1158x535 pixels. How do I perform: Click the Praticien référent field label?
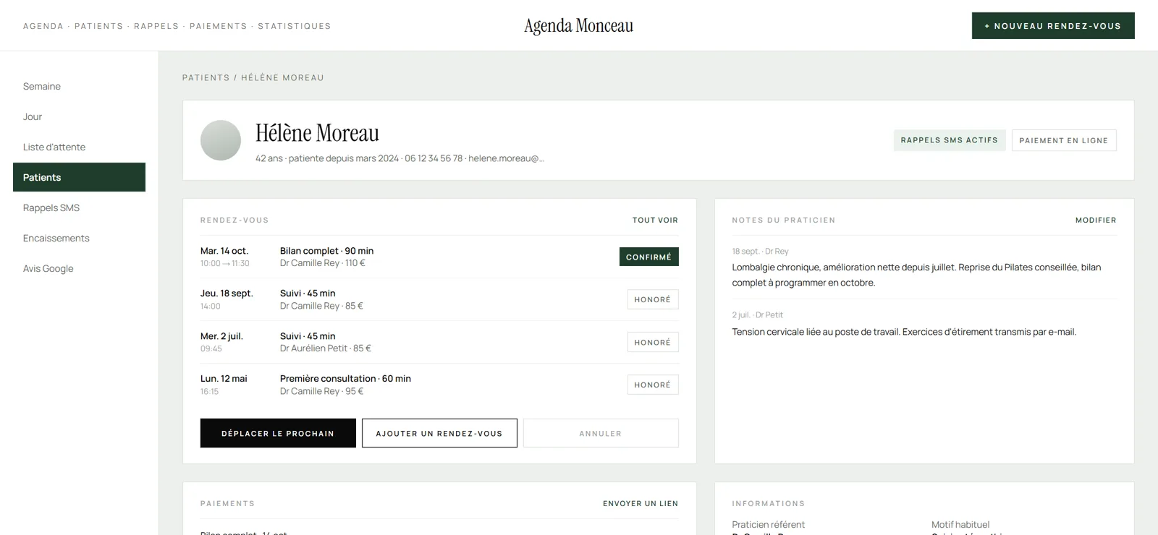tap(768, 524)
